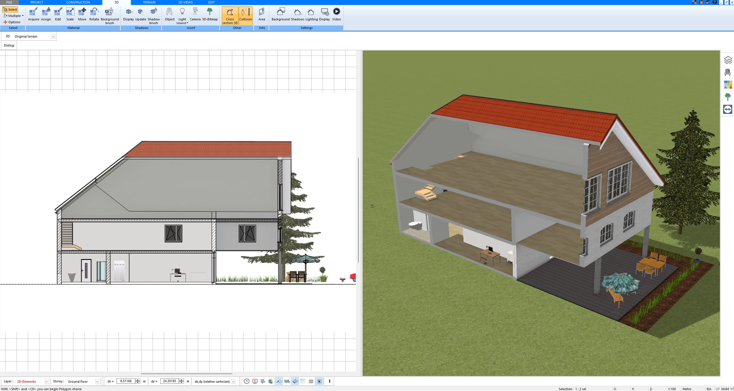Select the Background brush tool
This screenshot has height=391, width=734.
[110, 16]
